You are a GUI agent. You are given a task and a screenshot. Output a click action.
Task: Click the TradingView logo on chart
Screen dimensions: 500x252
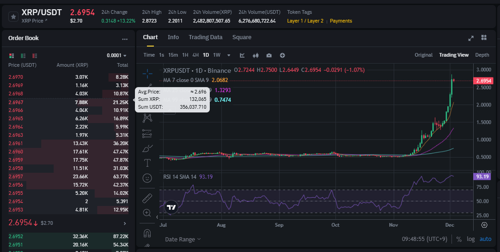tap(171, 207)
